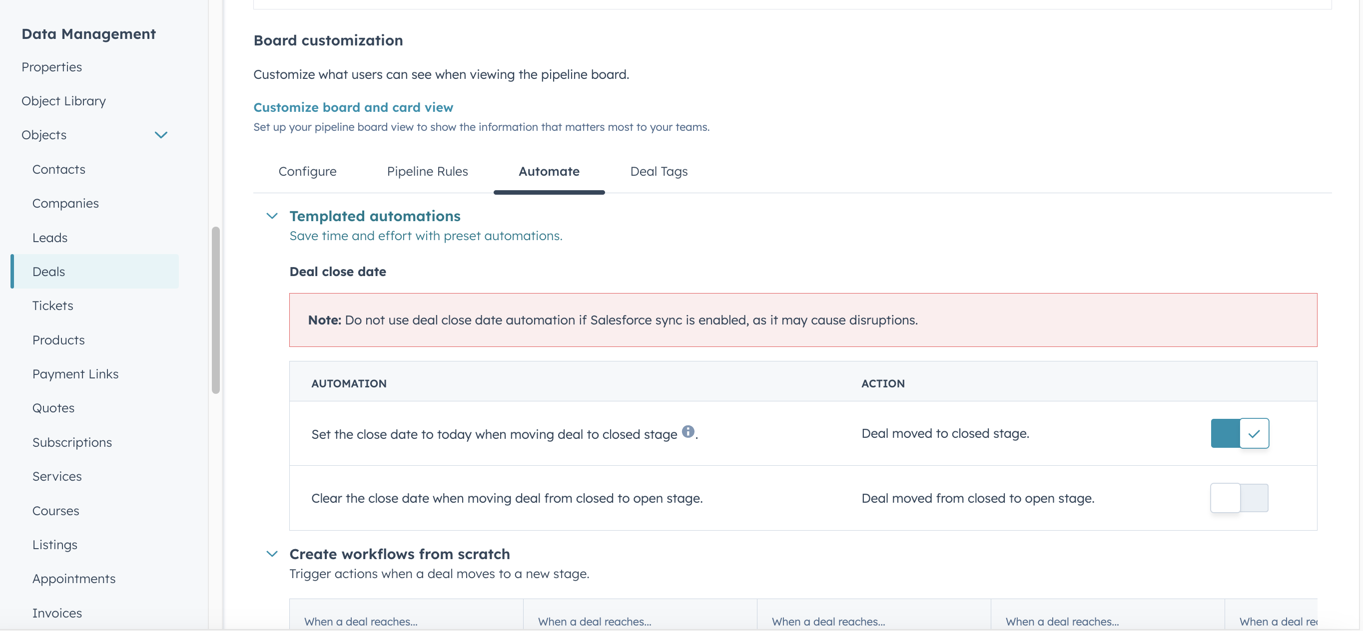The width and height of the screenshot is (1363, 631).
Task: Click 'Deal moved to closed stage.' text
Action: [945, 433]
